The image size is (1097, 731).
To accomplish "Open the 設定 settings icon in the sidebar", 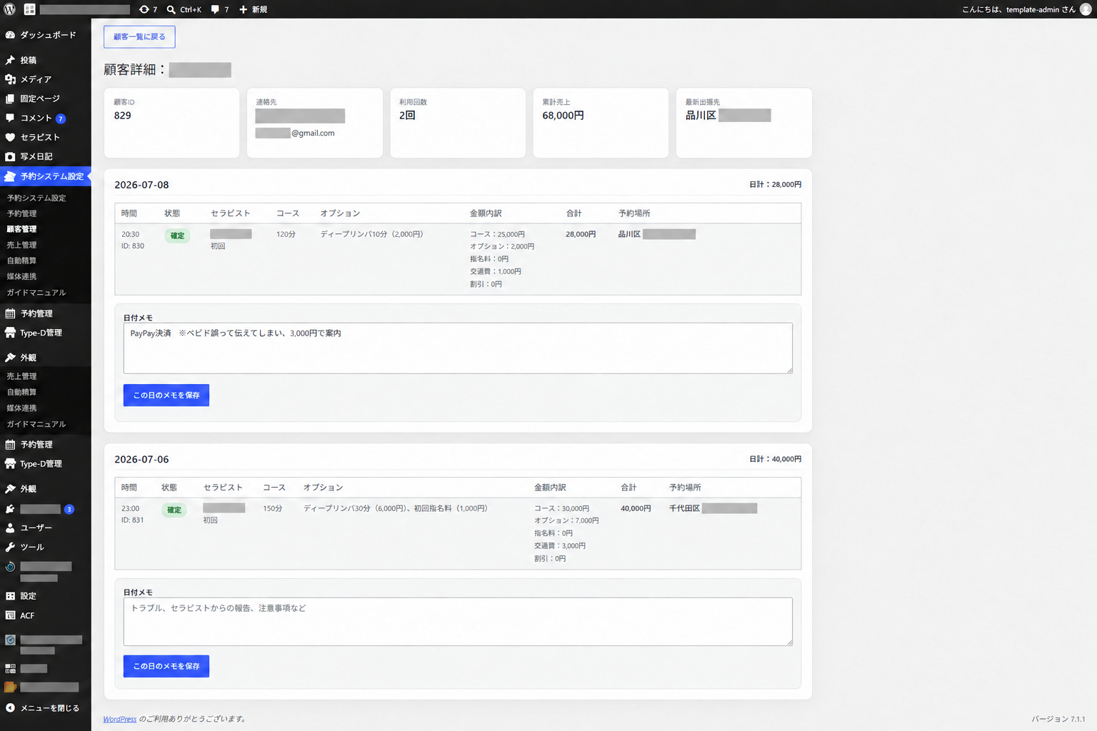I will [10, 596].
